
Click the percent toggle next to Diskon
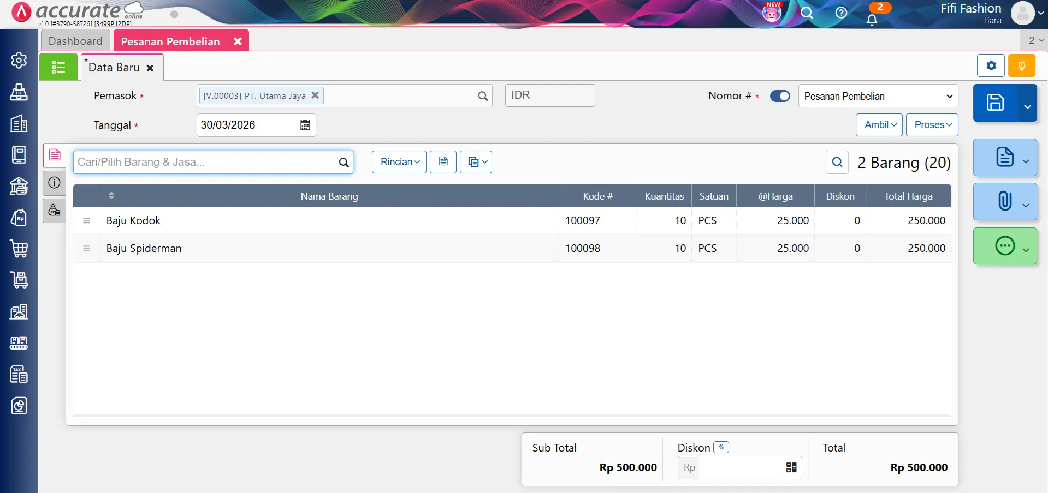pos(721,447)
